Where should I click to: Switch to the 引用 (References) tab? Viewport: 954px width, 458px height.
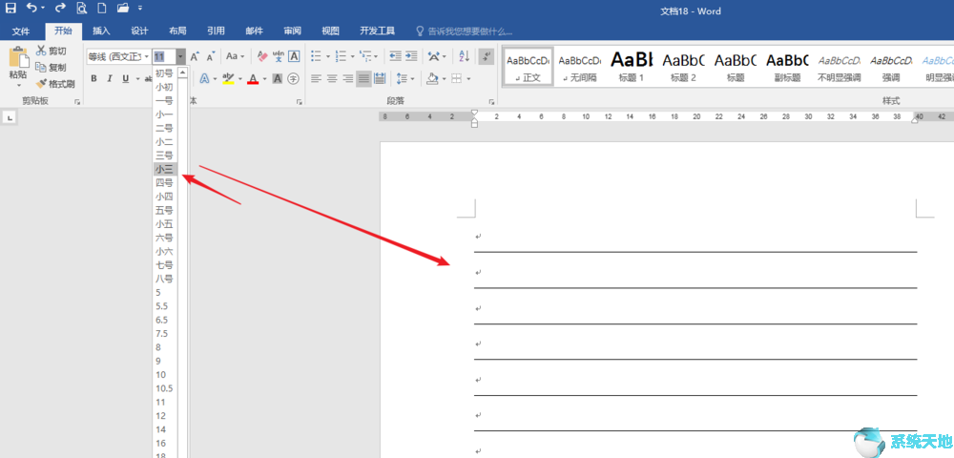point(216,31)
